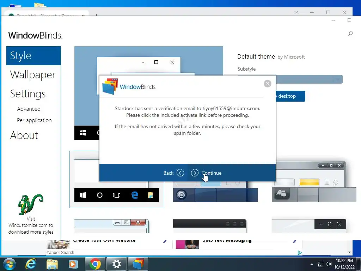
Task: Click browser scrollbar down arrow
Action: point(349,252)
